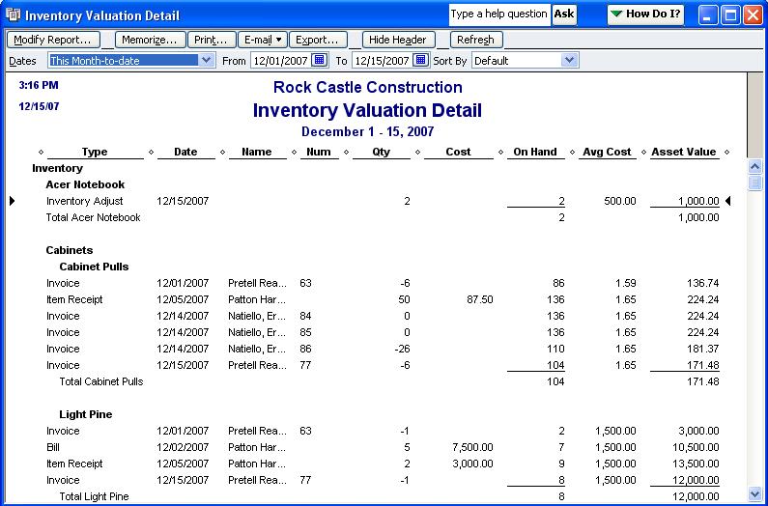This screenshot has height=506, width=768.
Task: Click the Print button
Action: (210, 40)
